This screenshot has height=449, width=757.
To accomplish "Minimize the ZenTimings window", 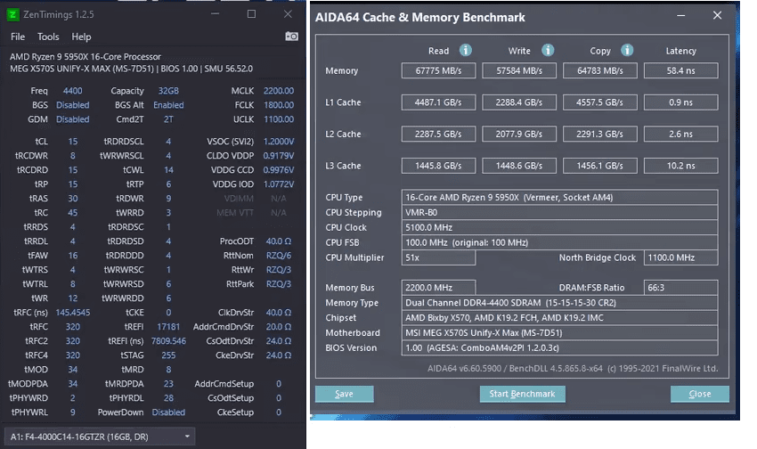I will pyautogui.click(x=216, y=14).
